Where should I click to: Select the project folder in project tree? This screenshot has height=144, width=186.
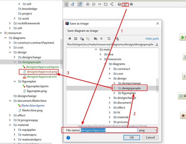click(27, 14)
